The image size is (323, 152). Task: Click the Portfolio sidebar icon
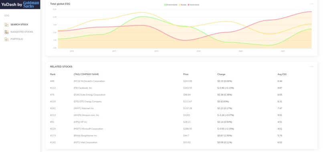click(x=6, y=39)
